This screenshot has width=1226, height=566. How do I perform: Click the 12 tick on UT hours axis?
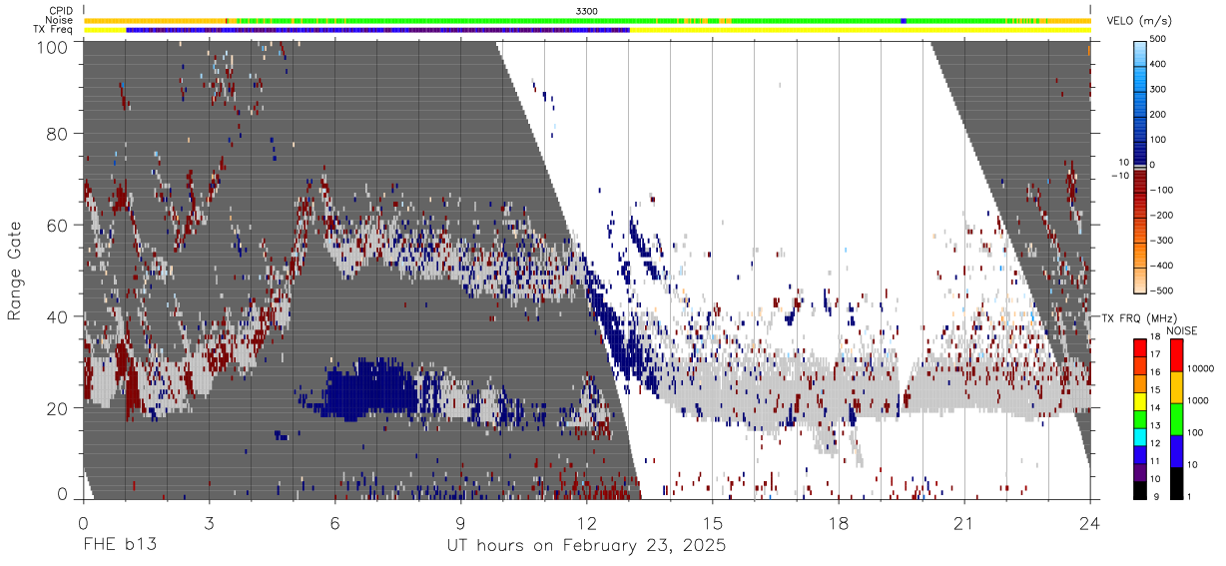click(586, 522)
